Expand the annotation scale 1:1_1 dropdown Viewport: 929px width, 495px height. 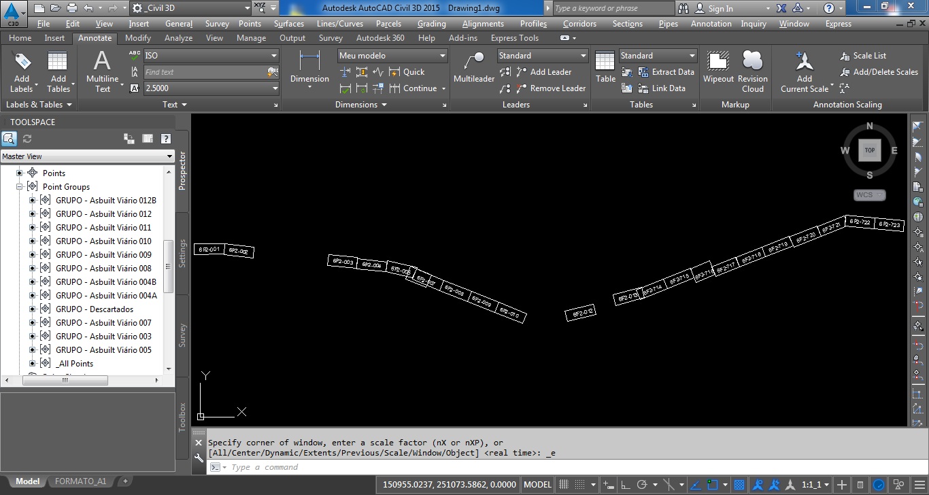[825, 484]
